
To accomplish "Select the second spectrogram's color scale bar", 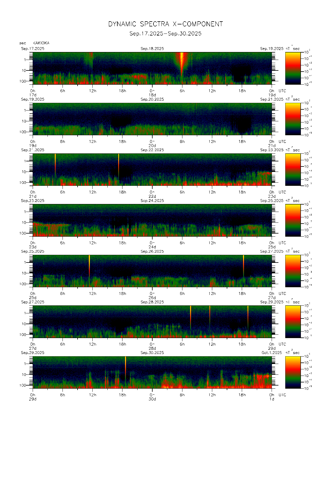I will click(293, 119).
